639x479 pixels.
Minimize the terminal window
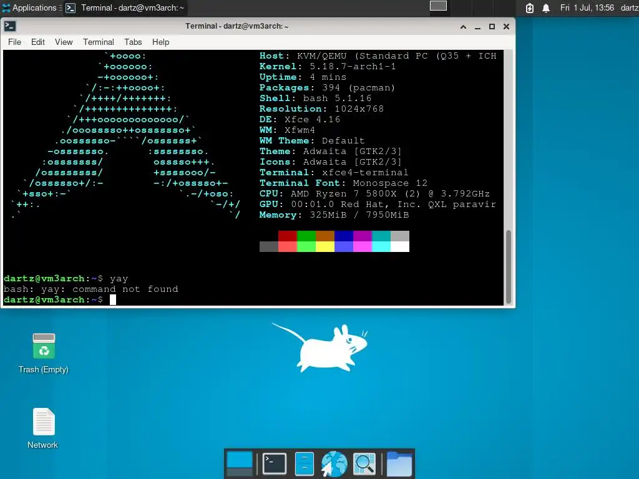click(x=477, y=26)
